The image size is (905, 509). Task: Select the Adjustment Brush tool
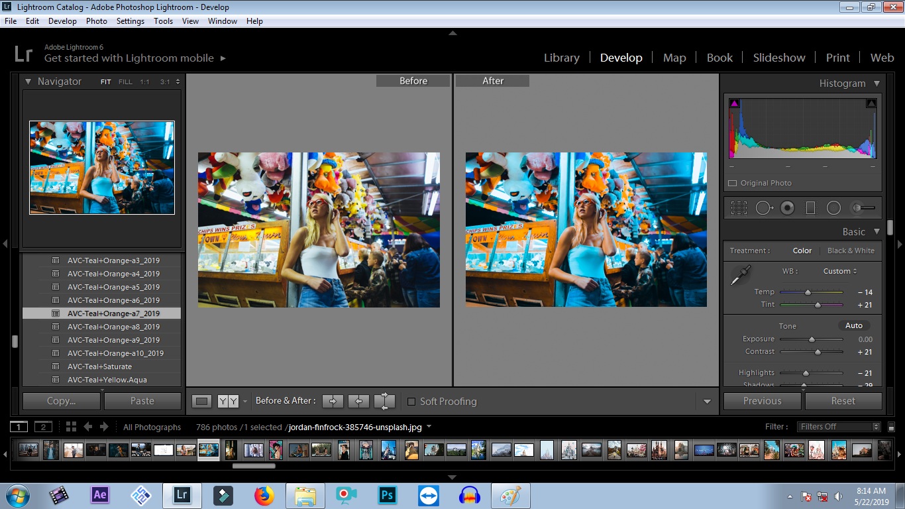coord(863,207)
